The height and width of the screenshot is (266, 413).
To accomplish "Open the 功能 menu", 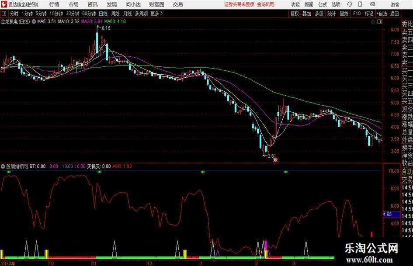I will 295,4.
